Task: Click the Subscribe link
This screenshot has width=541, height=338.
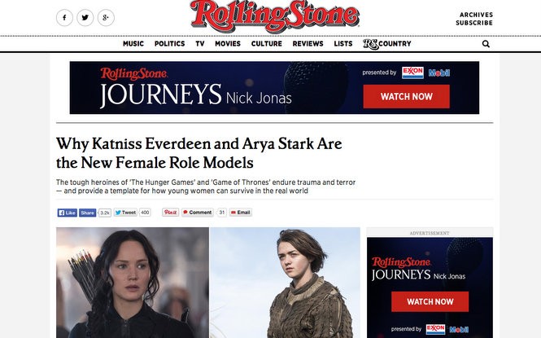Action: 474,23
